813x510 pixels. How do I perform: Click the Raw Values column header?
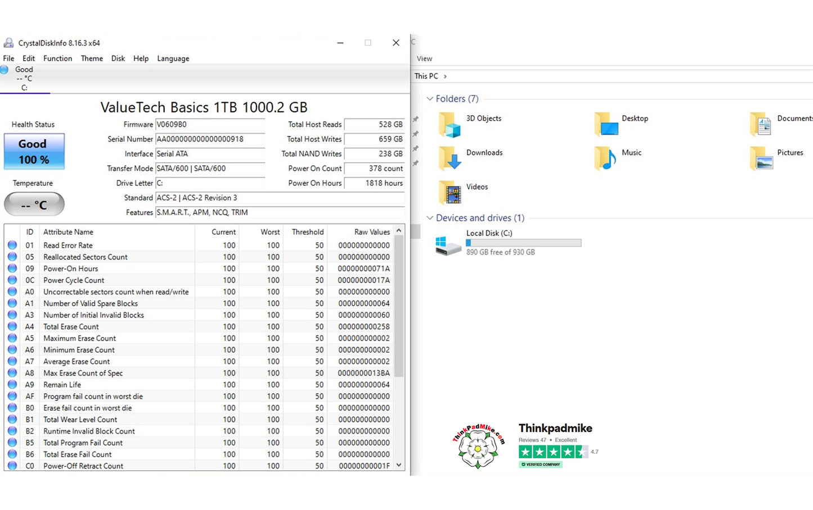click(361, 232)
